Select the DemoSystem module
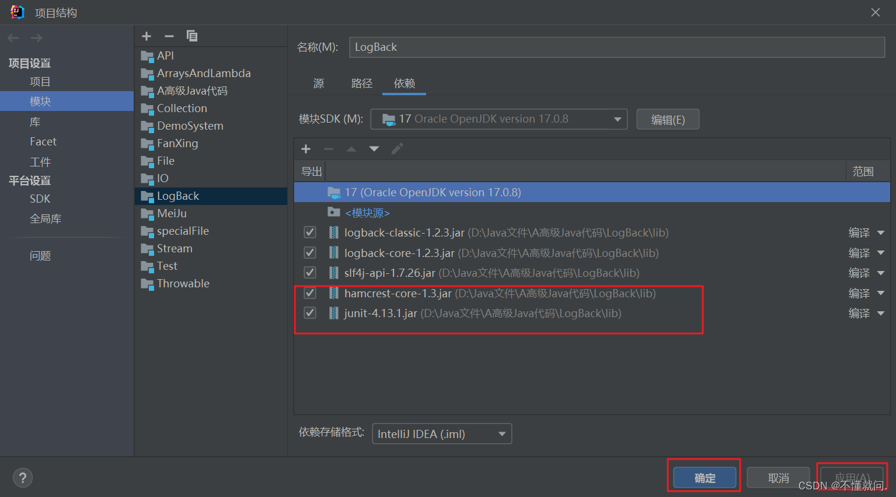 click(211, 126)
